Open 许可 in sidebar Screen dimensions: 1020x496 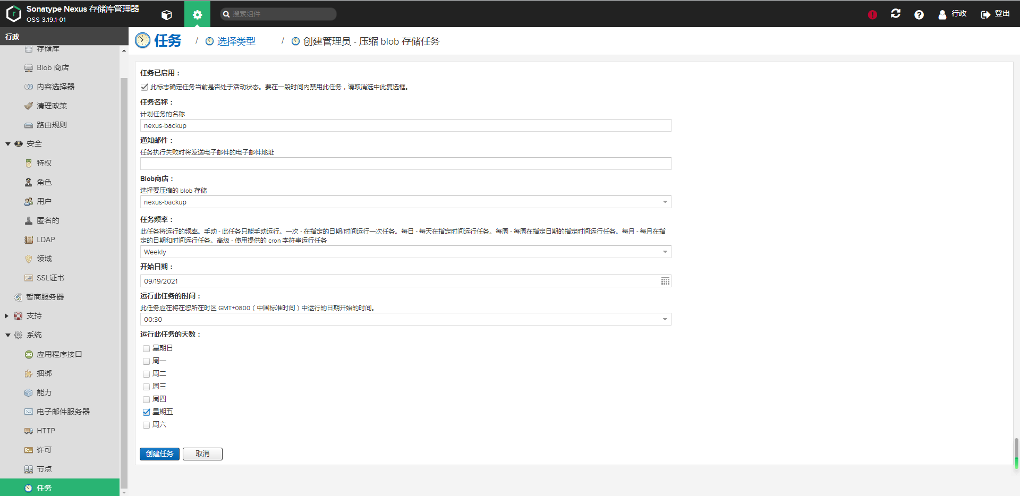pyautogui.click(x=44, y=450)
